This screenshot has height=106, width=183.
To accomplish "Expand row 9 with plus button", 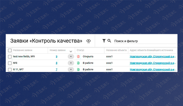I will [x=71, y=57].
